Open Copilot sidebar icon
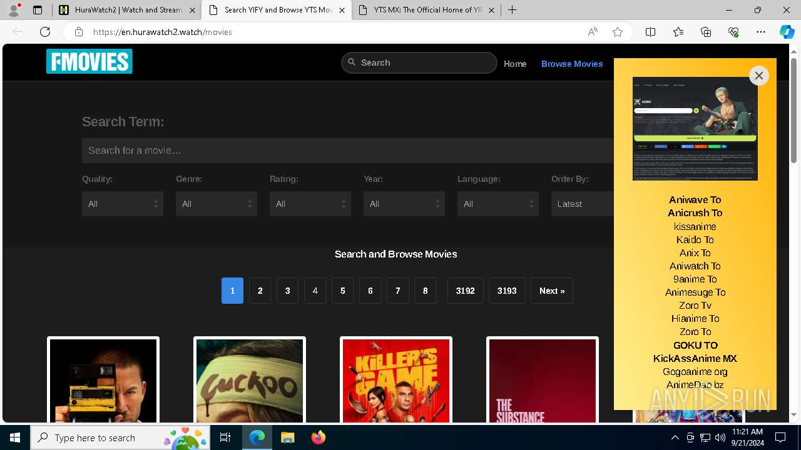This screenshot has height=450, width=801. pos(787,32)
